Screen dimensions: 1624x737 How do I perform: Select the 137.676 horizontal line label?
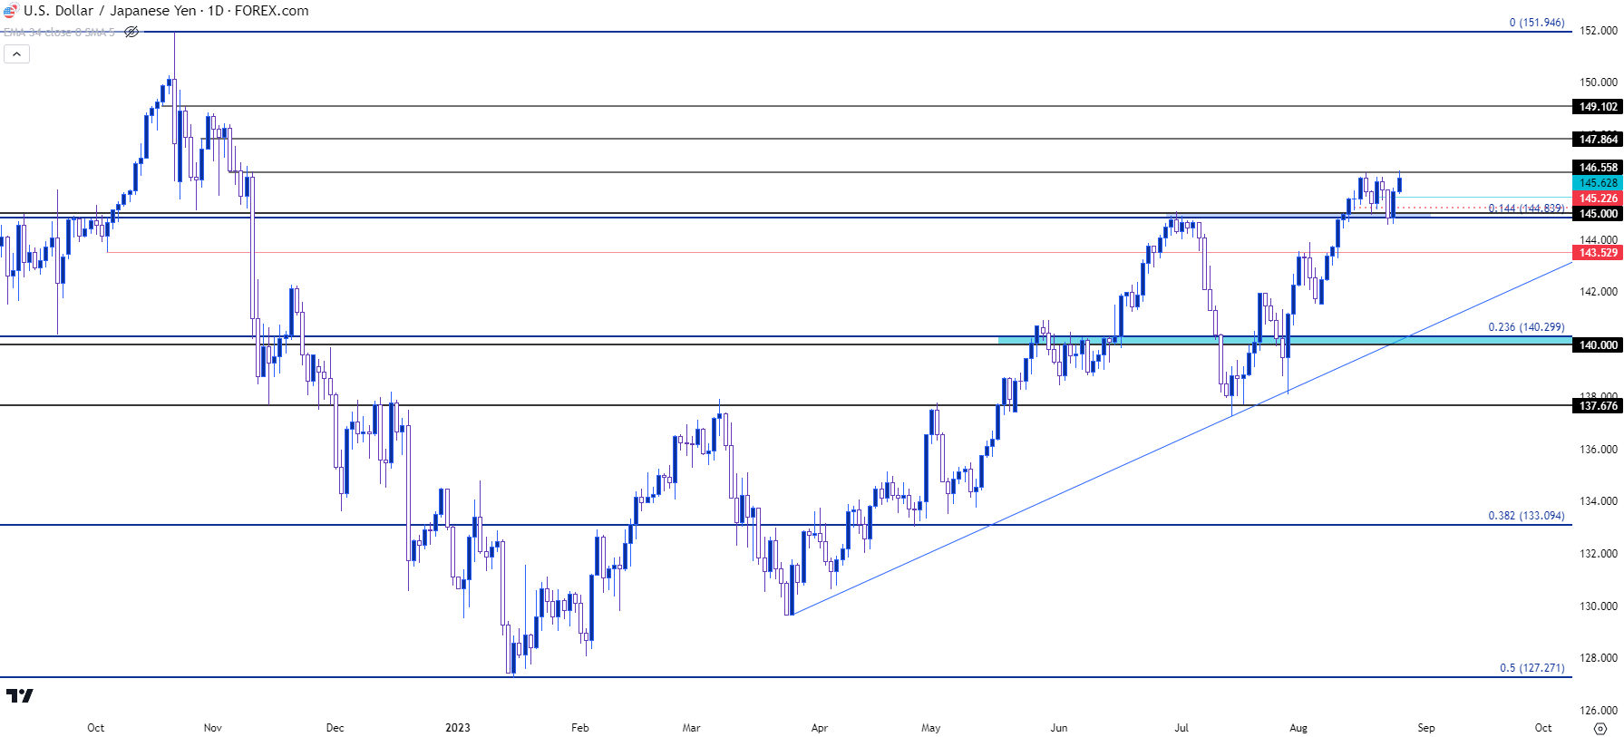1598,406
